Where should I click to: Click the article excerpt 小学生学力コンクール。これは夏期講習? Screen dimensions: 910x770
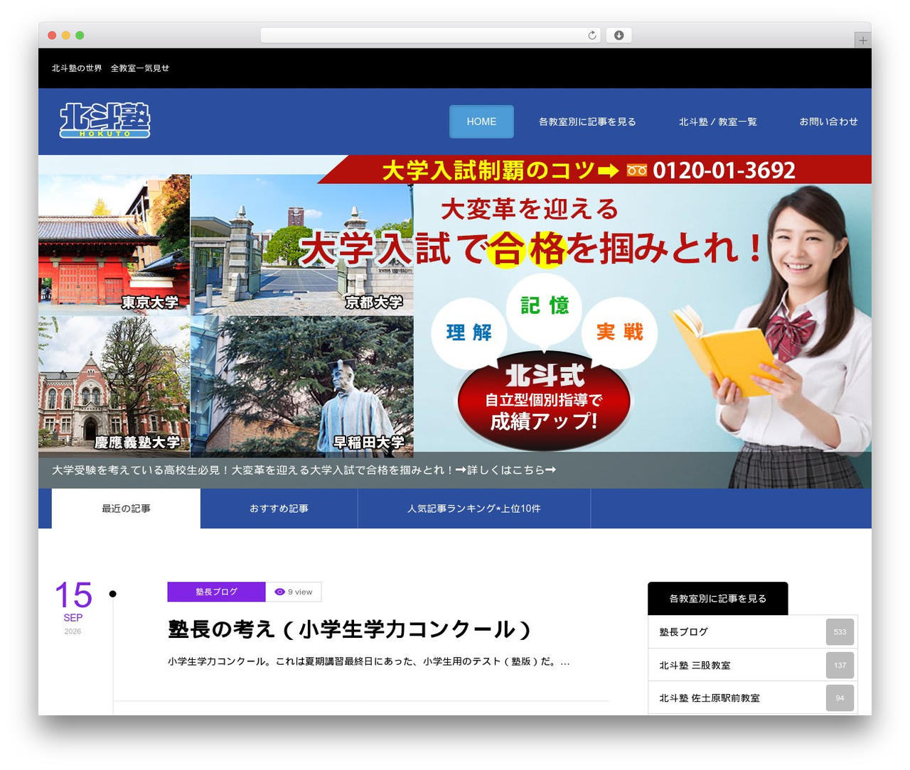[368, 662]
